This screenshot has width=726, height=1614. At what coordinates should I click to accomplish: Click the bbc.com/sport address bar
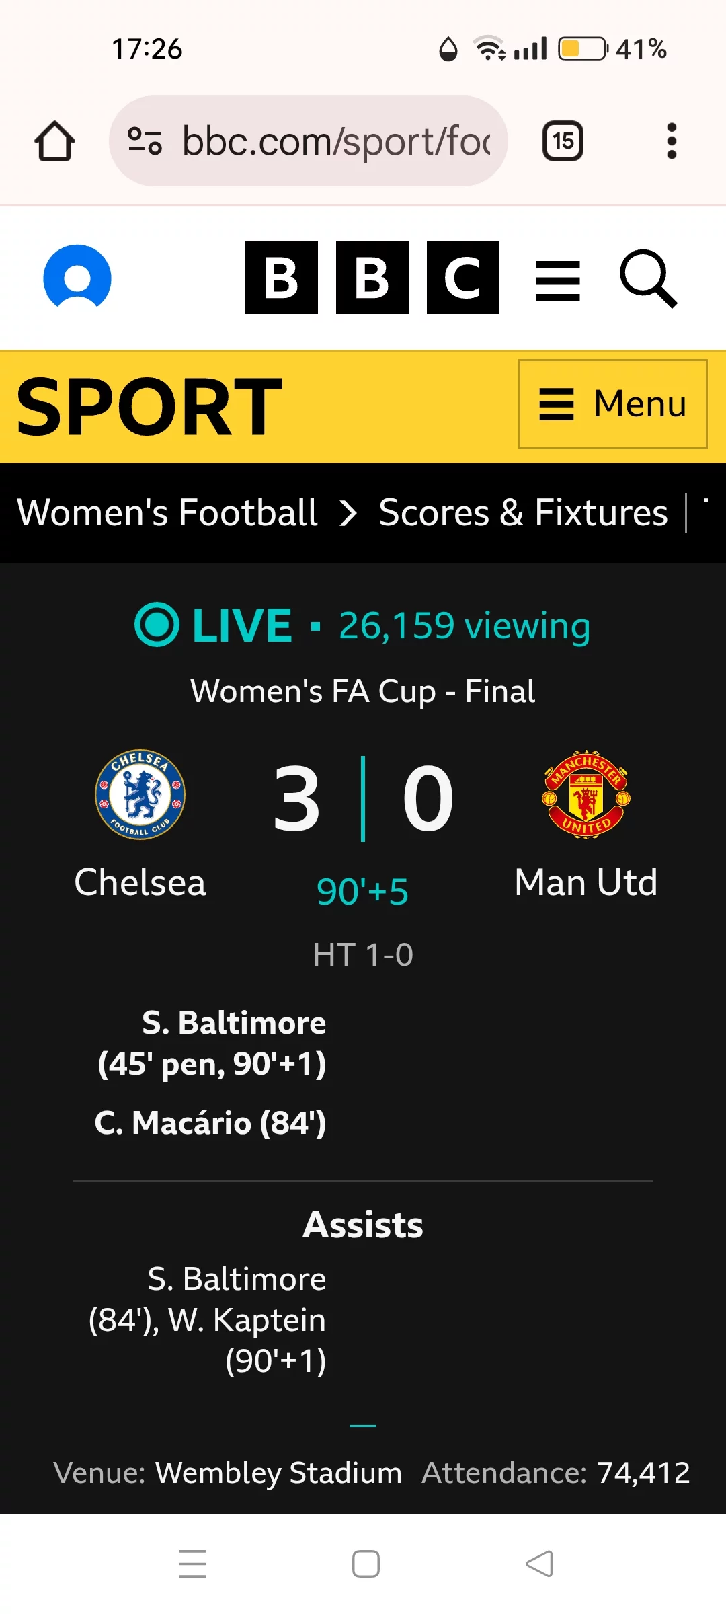(309, 141)
